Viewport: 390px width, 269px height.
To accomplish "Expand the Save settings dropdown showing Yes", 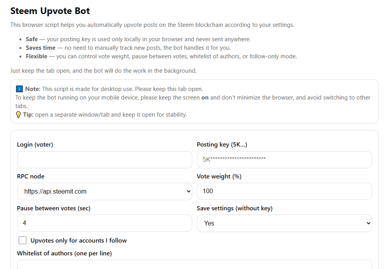I will [284, 223].
